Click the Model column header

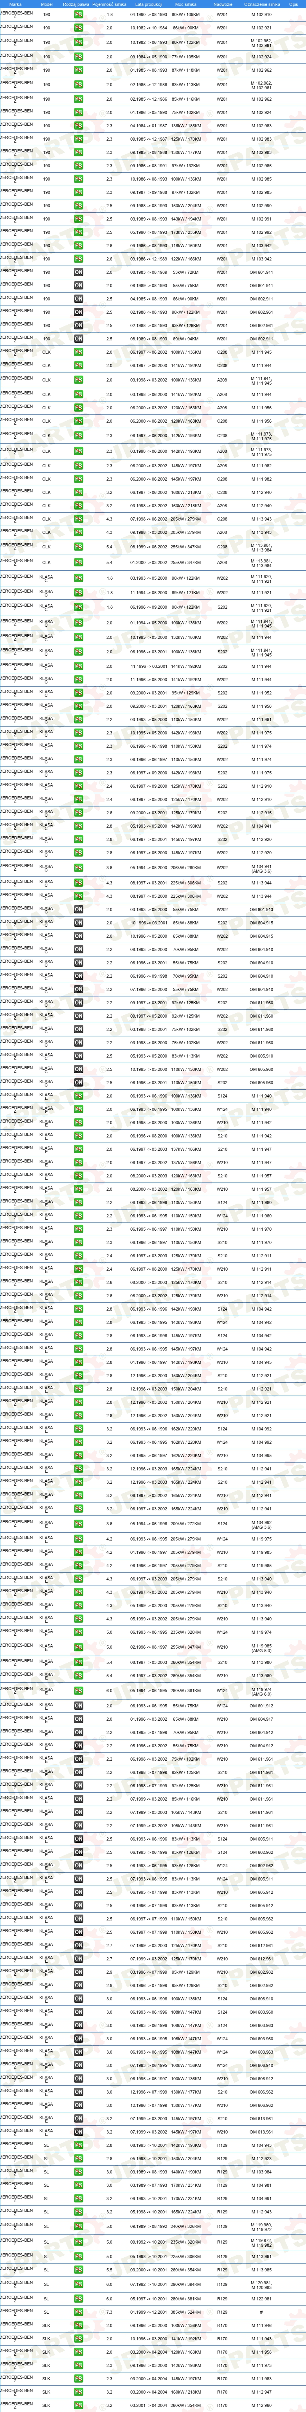tap(47, 4)
